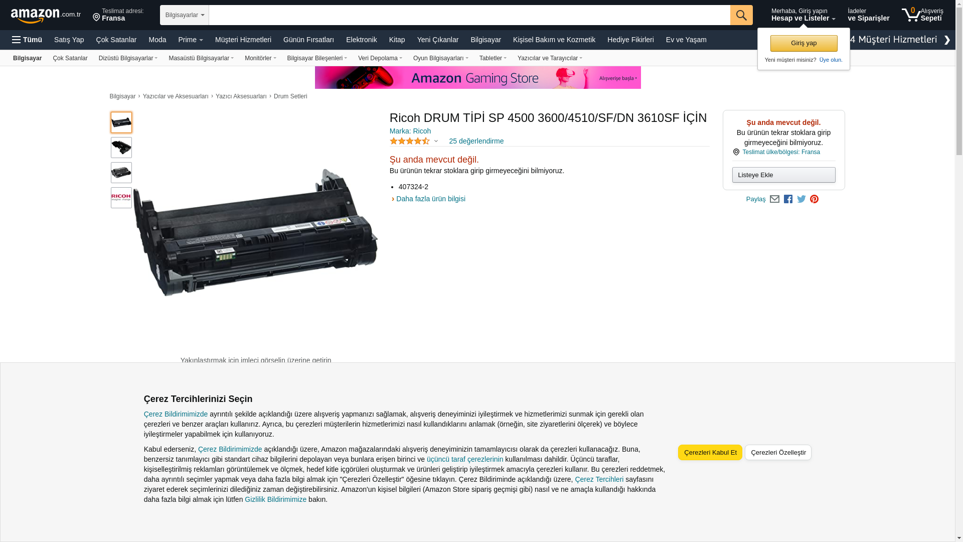The width and height of the screenshot is (963, 542).
Task: Expand the Bilgisayarlar search category dropdown
Action: point(185,15)
